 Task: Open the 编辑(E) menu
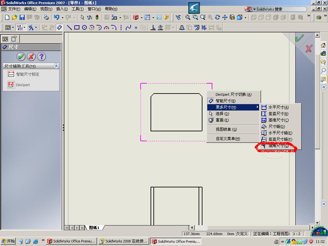30,9
